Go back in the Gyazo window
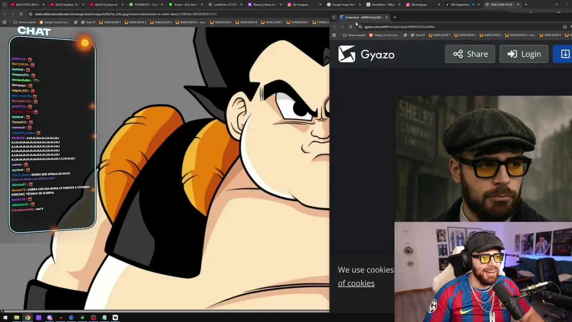Image resolution: width=572 pixels, height=322 pixels. [x=335, y=27]
